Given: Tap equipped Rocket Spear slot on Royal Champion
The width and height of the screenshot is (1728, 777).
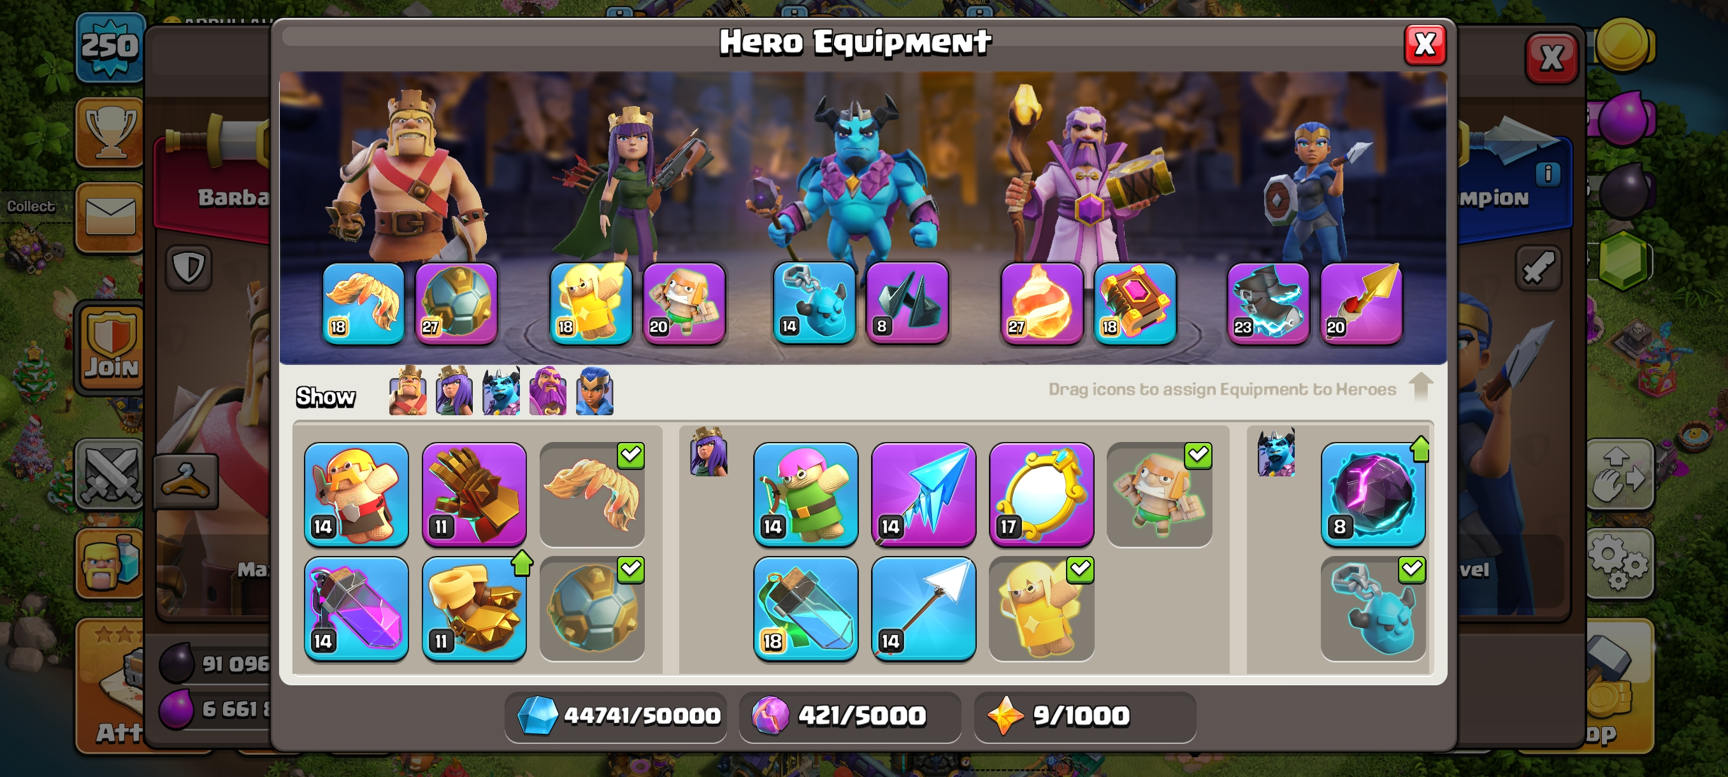Looking at the screenshot, I should click(1362, 303).
